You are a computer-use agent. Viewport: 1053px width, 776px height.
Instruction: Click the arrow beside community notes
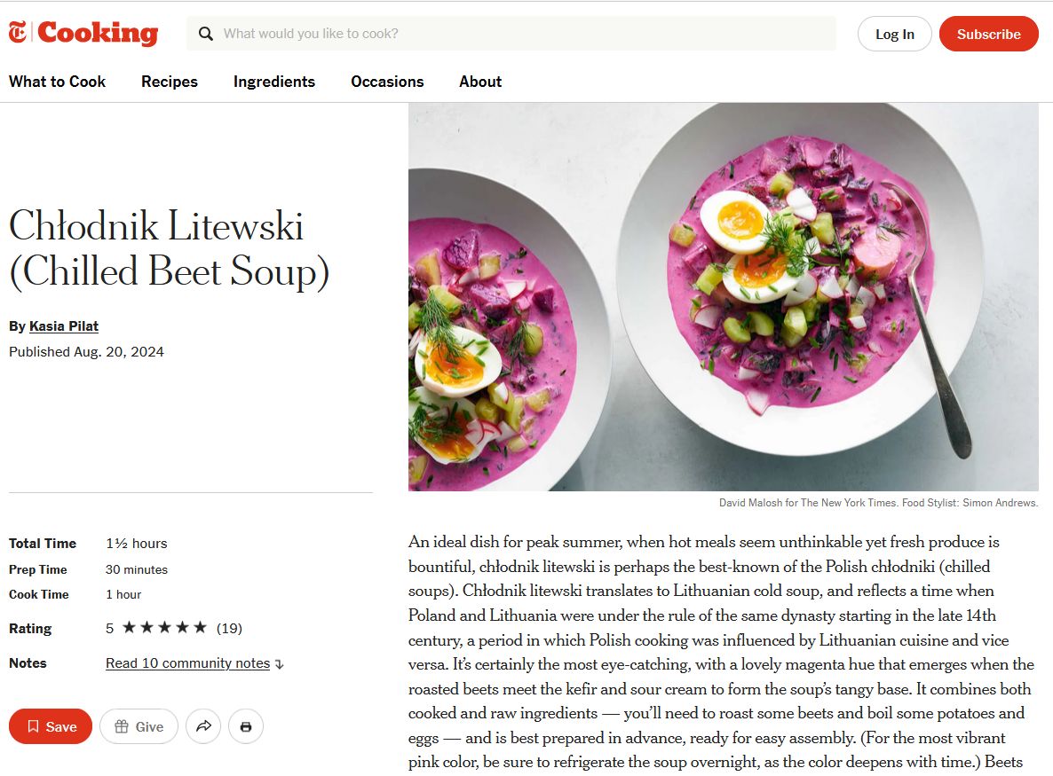pos(280,663)
